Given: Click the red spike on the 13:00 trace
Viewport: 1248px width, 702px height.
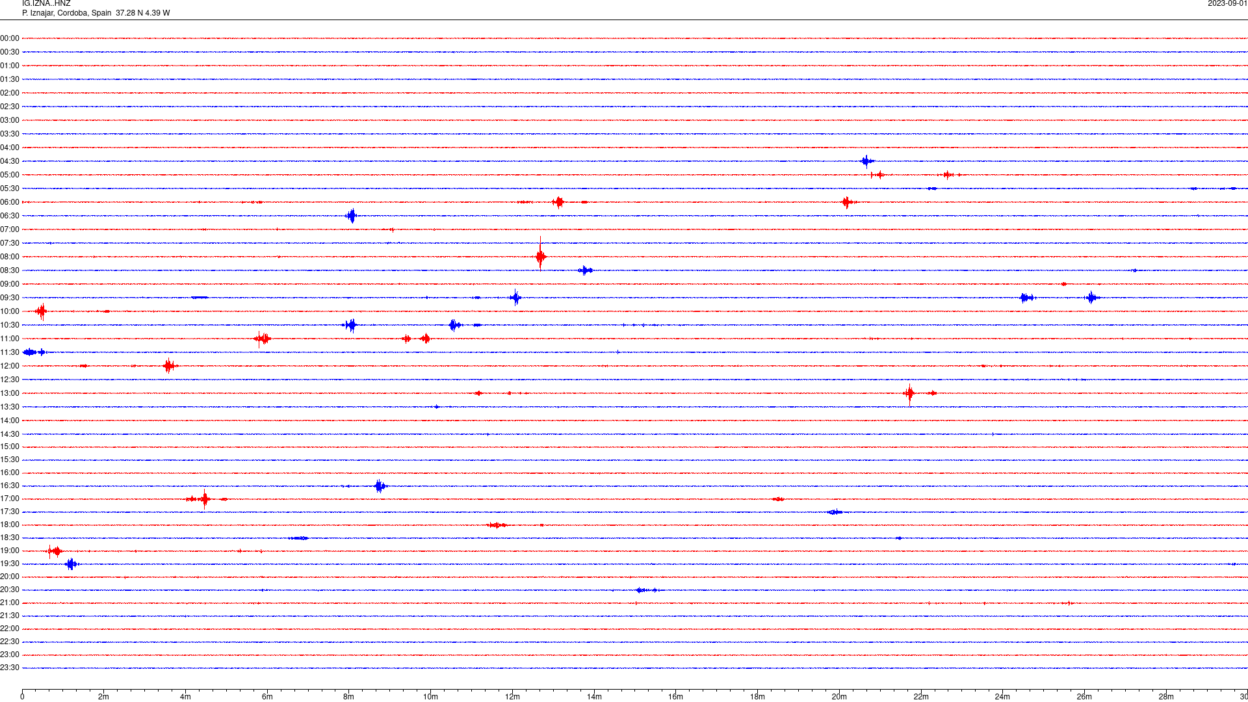Looking at the screenshot, I should coord(909,393).
